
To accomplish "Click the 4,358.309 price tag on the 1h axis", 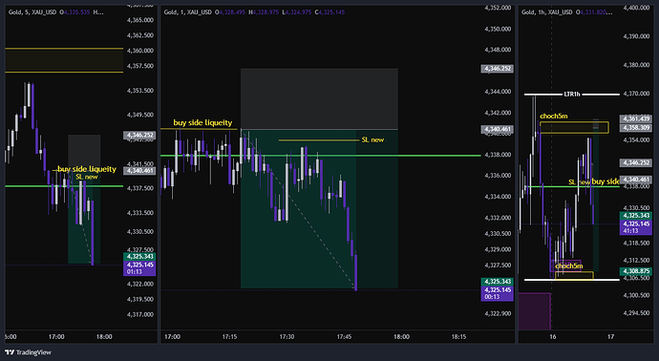I will tap(636, 127).
